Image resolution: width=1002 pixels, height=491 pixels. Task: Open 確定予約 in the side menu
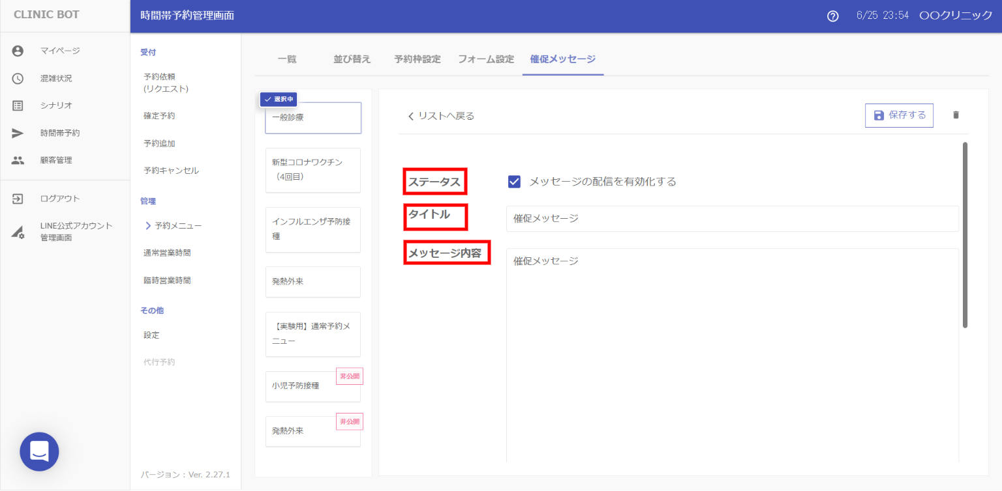159,116
